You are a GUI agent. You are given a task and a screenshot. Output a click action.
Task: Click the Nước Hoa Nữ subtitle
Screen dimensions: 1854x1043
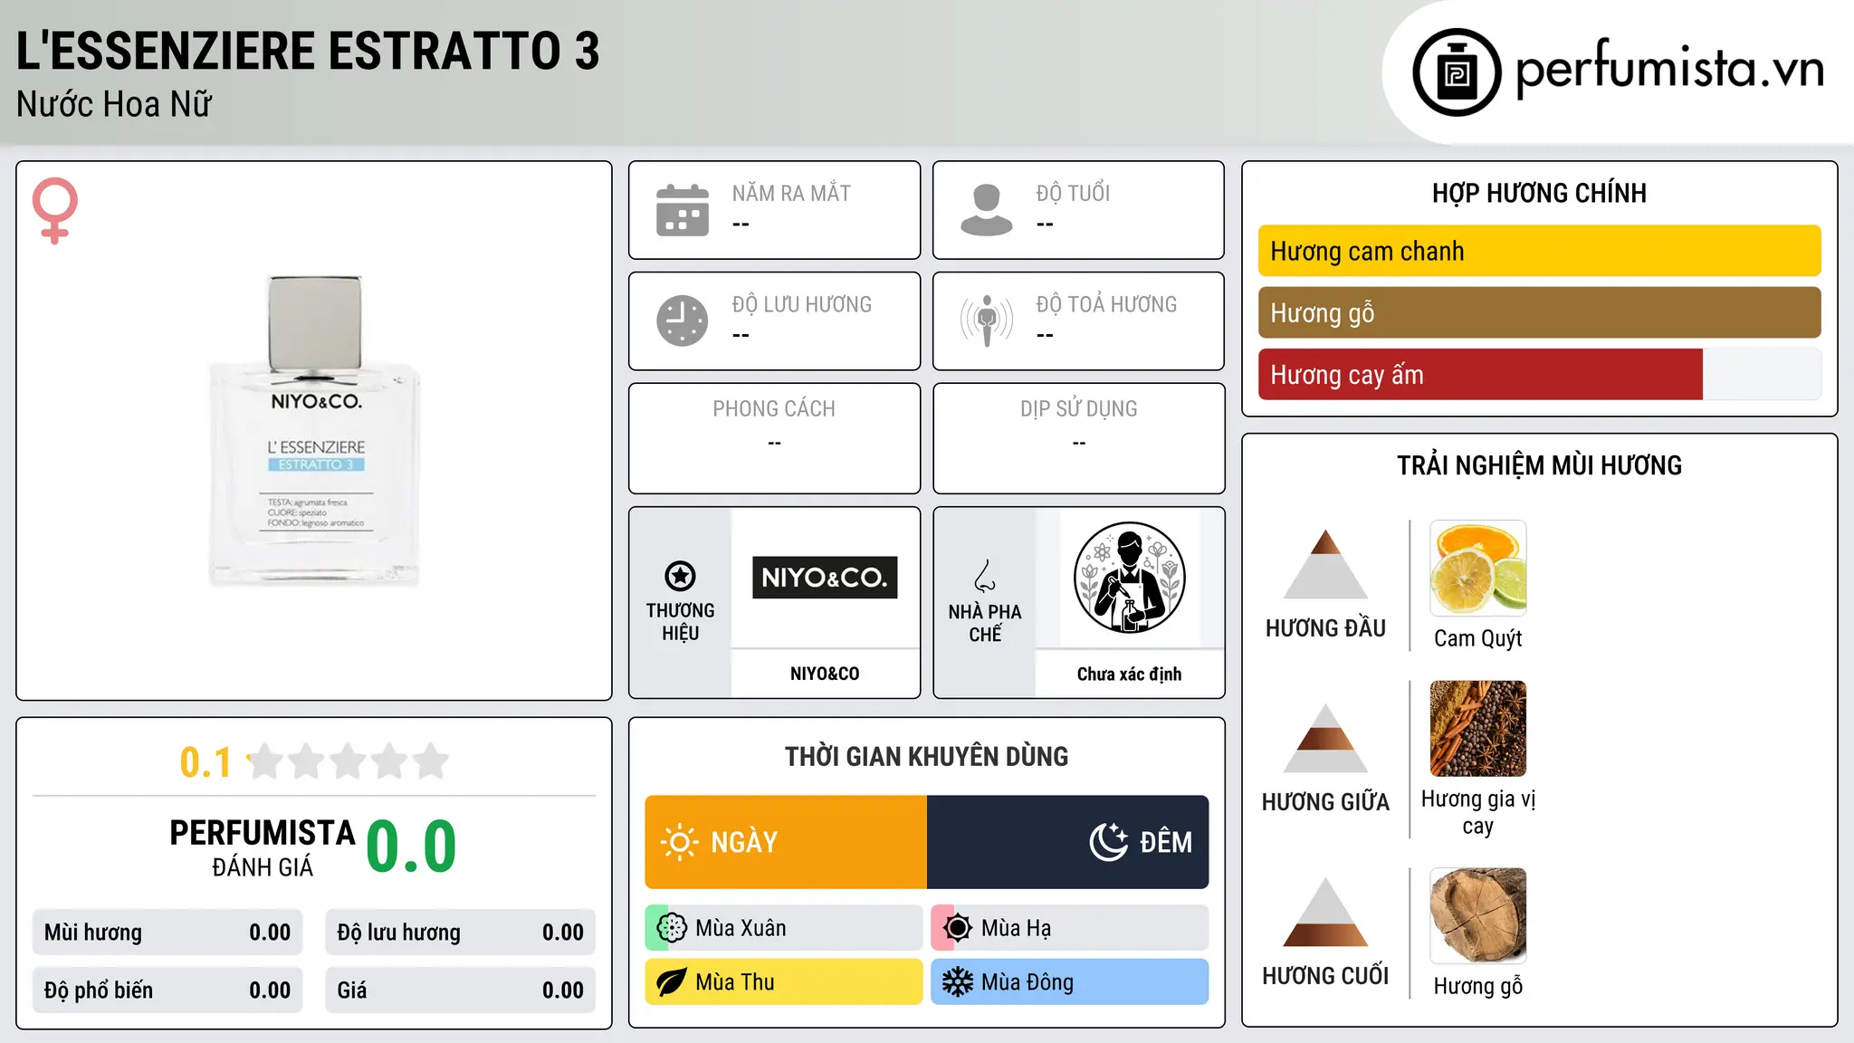coord(114,104)
